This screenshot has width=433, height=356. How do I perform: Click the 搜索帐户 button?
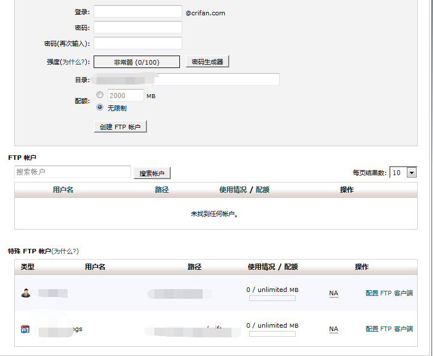(152, 173)
